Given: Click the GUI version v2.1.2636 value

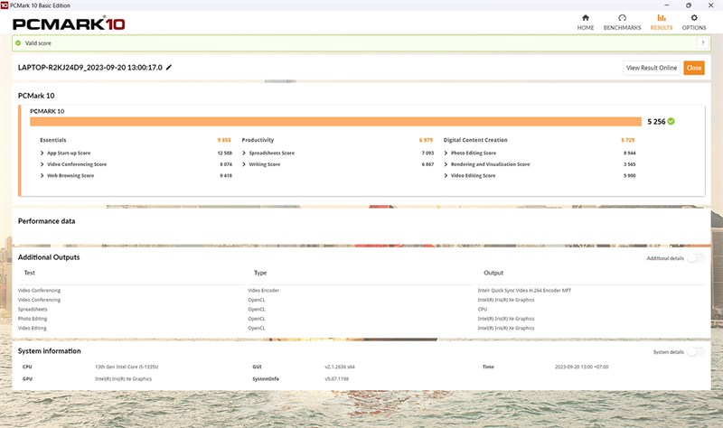Looking at the screenshot, I should click(340, 367).
